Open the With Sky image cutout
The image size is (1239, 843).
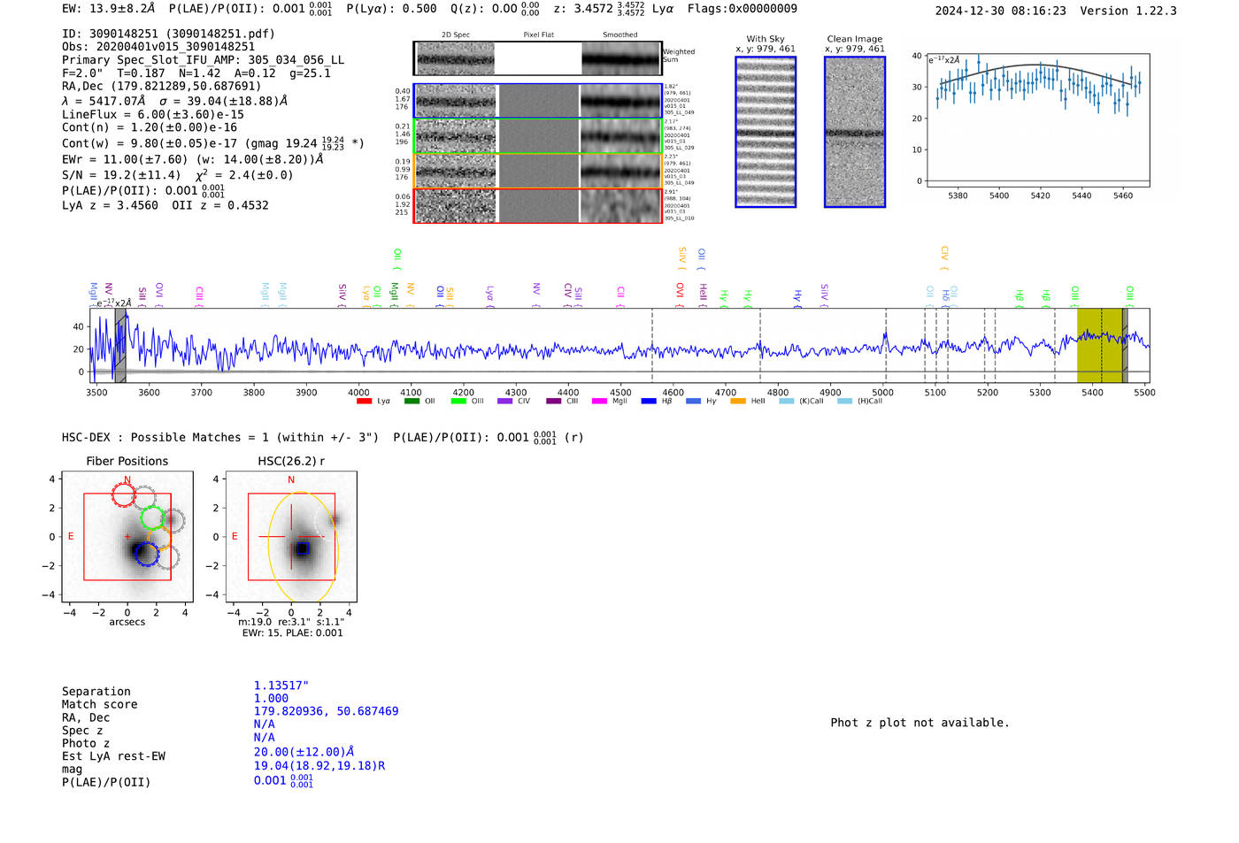(766, 132)
